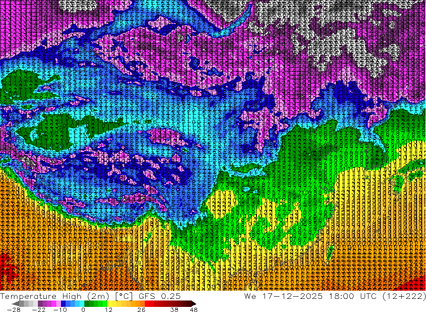Click the '48' legend value
The width and height of the screenshot is (426, 312).
click(194, 309)
